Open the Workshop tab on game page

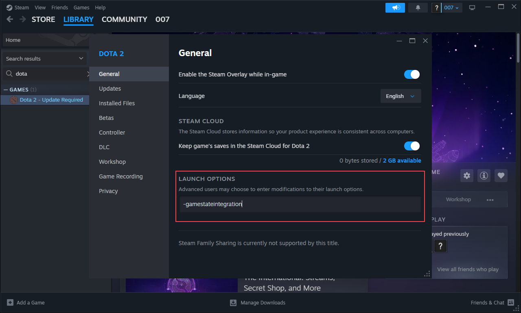point(458,200)
